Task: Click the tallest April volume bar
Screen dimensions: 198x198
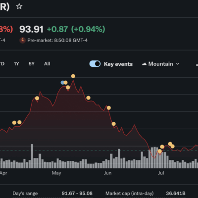Action: point(32,156)
